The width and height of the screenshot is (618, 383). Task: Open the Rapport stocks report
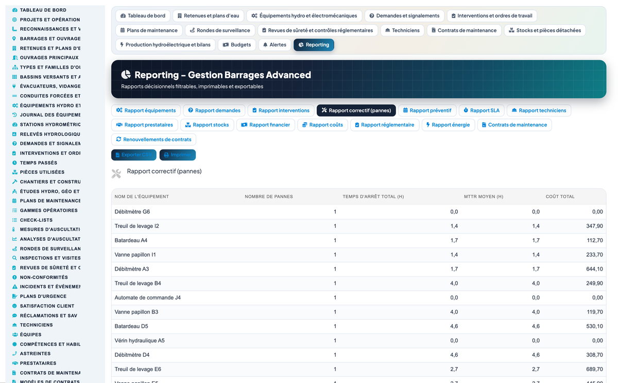click(208, 125)
